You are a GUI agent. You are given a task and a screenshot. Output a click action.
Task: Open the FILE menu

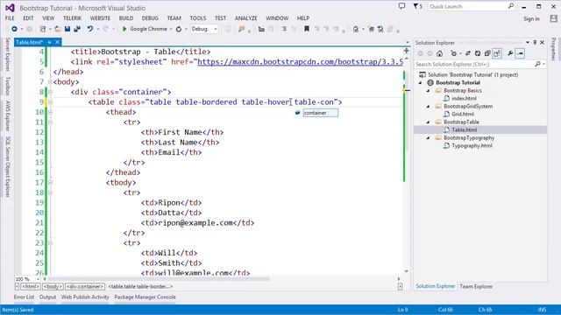pos(10,18)
